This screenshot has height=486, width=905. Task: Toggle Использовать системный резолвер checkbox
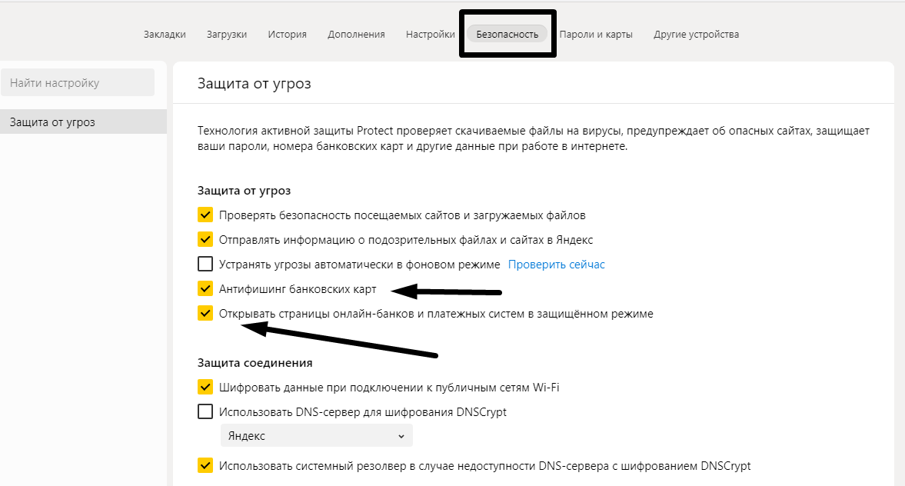[x=205, y=465]
